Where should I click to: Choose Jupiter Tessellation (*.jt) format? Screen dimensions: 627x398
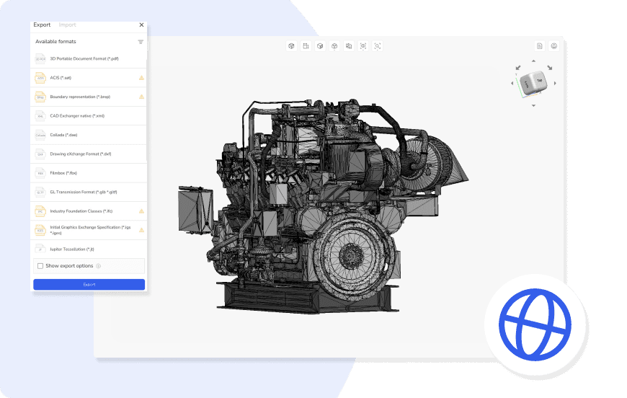pos(89,249)
